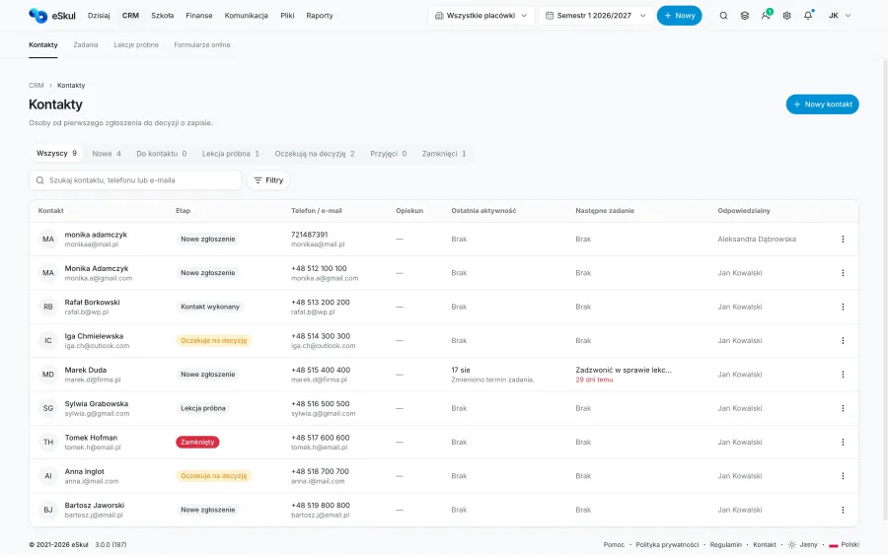Filter by Lekcja próbna 1 stage
Image resolution: width=888 pixels, height=555 pixels.
pyautogui.click(x=231, y=154)
